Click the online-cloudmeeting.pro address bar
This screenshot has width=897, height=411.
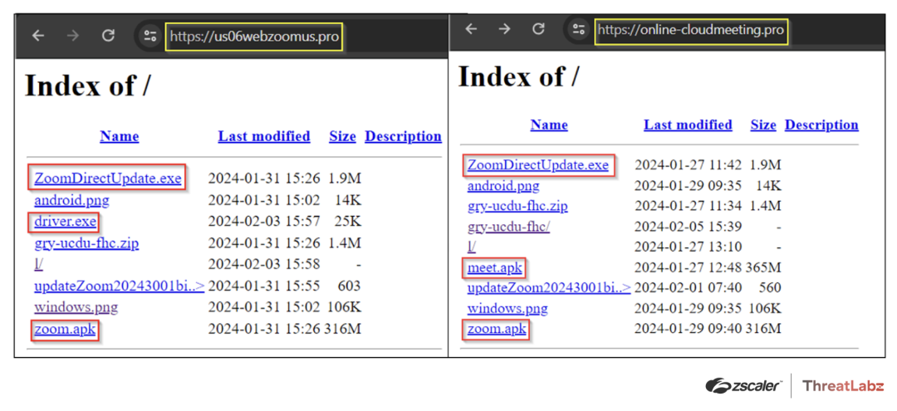690,30
